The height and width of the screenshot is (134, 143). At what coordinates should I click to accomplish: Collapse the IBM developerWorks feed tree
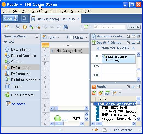tap(92, 104)
